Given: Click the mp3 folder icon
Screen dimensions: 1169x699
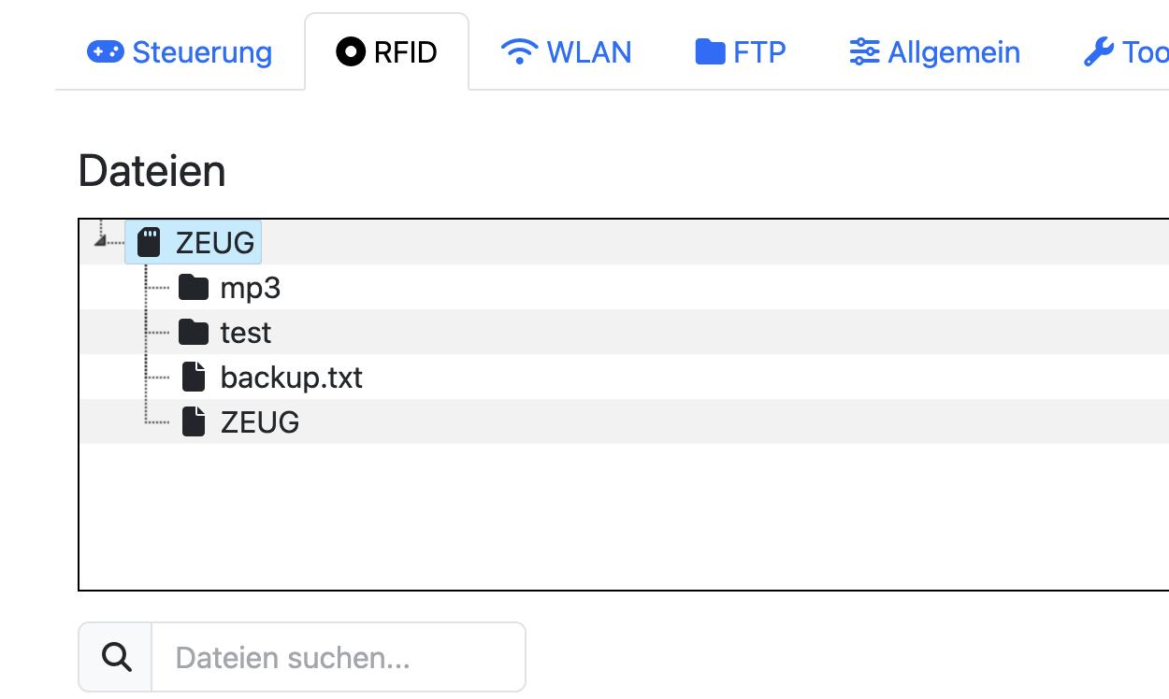Looking at the screenshot, I should [194, 288].
